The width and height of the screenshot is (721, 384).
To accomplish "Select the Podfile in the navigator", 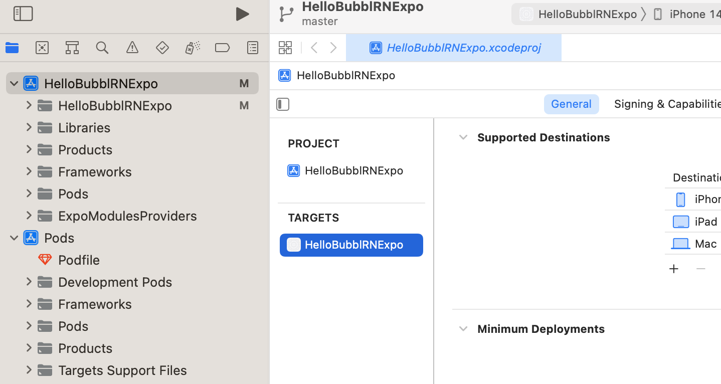I will click(x=132, y=260).
